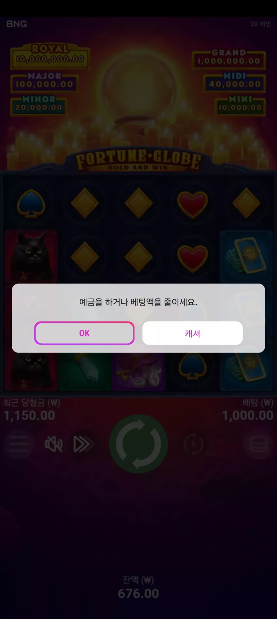Image resolution: width=277 pixels, height=619 pixels.
Task: Enable autoplay circular A icon
Action: 194,444
